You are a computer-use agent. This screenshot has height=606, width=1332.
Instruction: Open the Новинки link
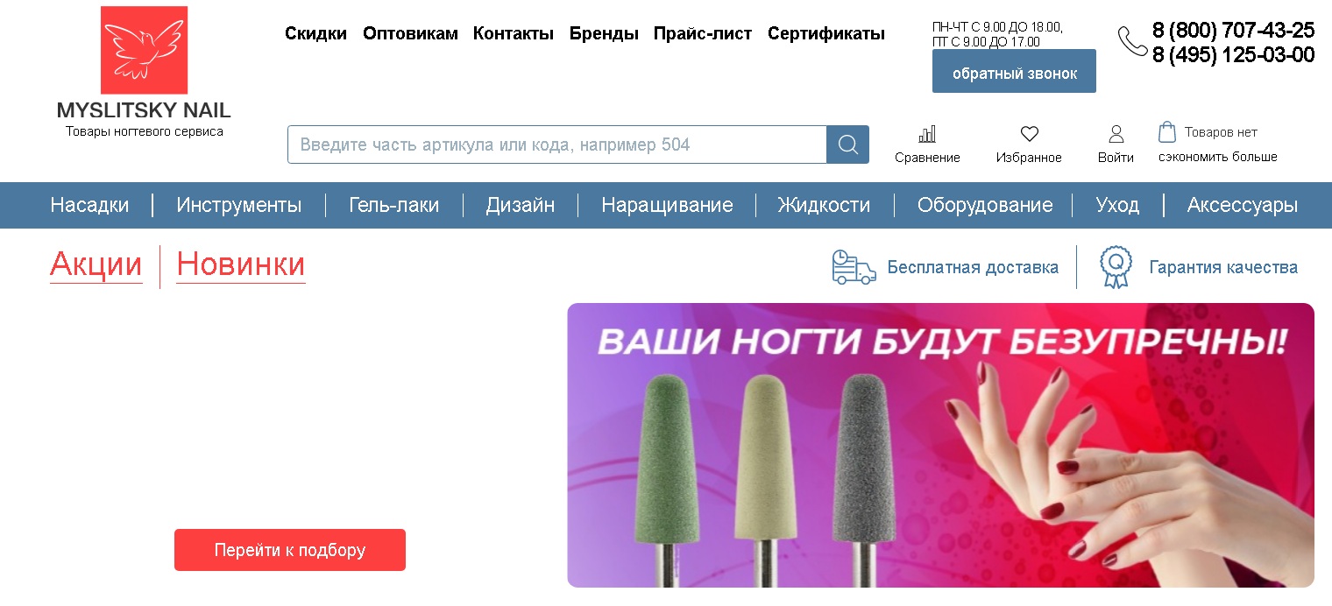point(241,264)
